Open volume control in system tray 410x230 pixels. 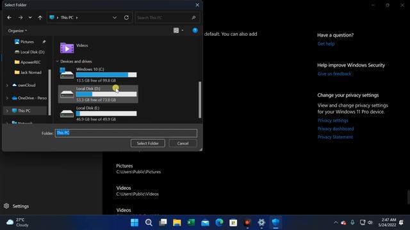pos(370,222)
